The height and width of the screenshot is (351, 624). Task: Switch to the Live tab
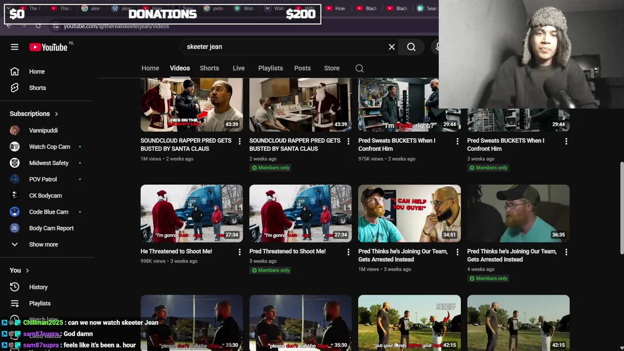[238, 68]
